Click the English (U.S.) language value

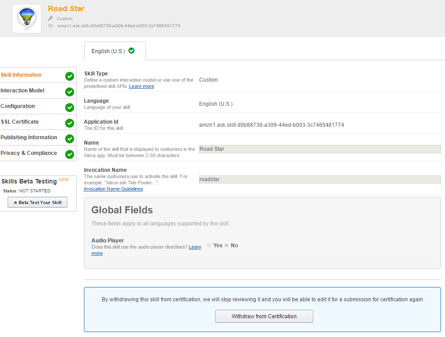click(x=216, y=104)
